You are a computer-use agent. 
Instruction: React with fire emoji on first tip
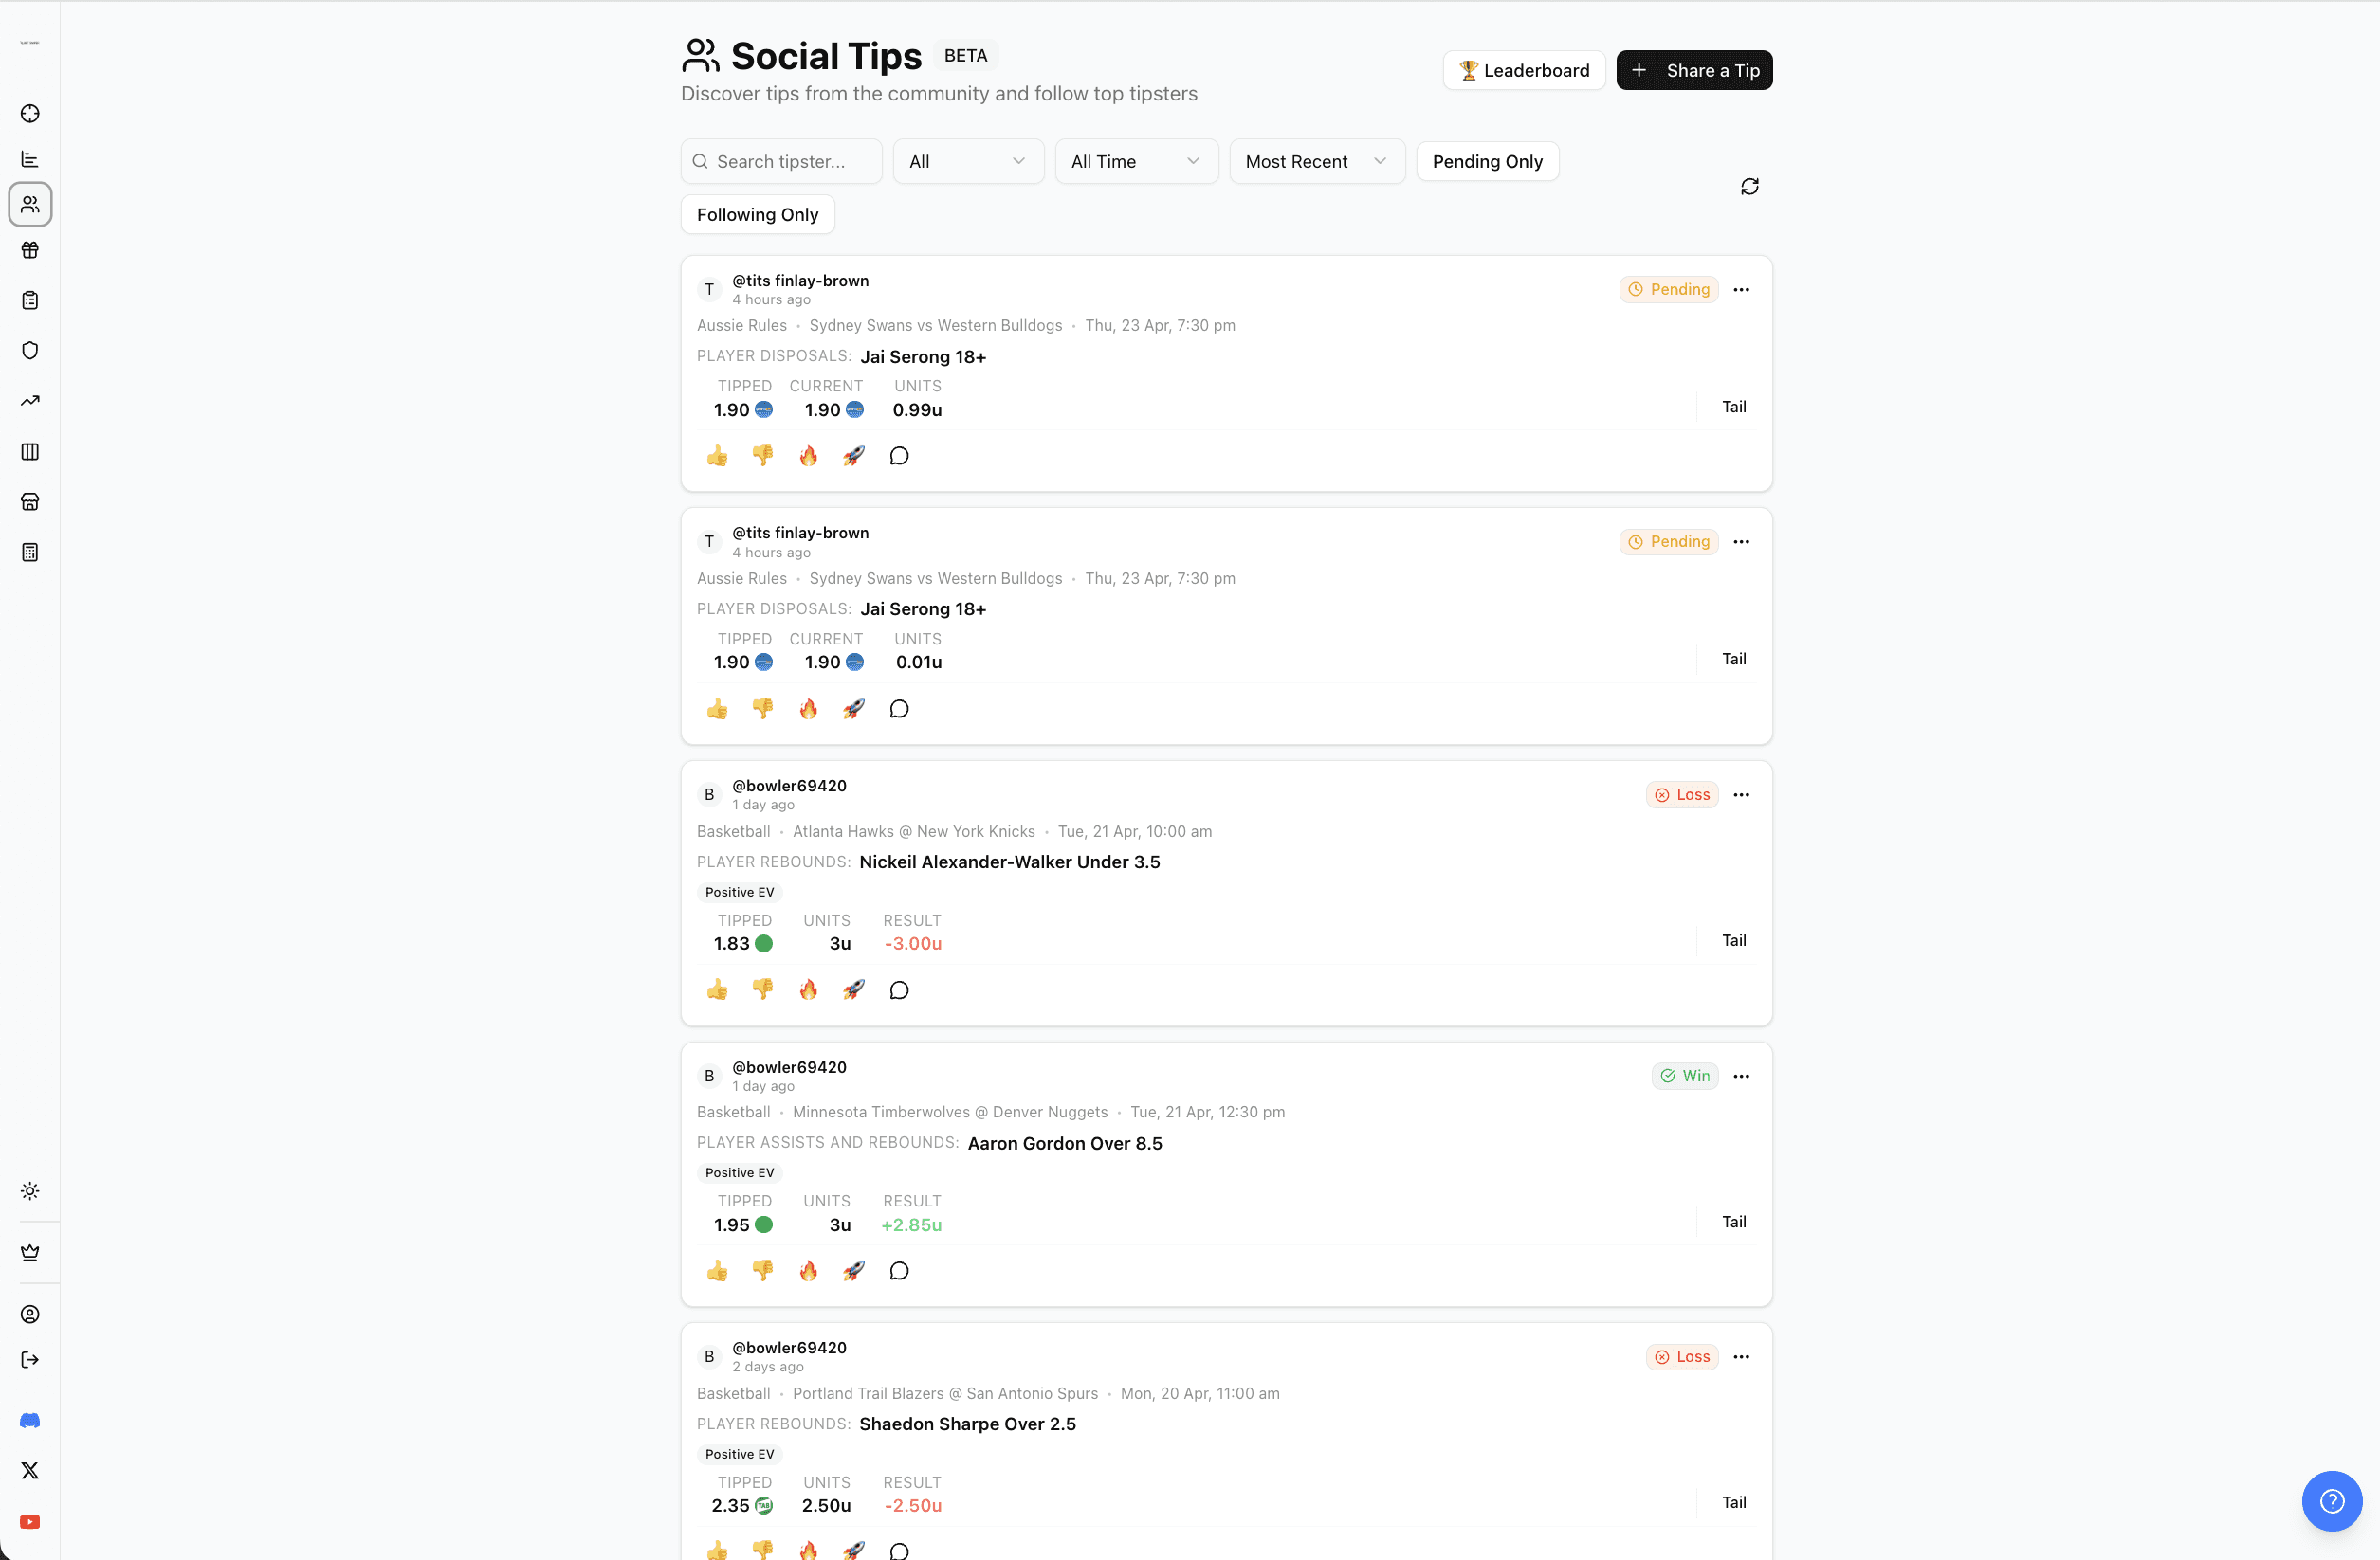(808, 456)
